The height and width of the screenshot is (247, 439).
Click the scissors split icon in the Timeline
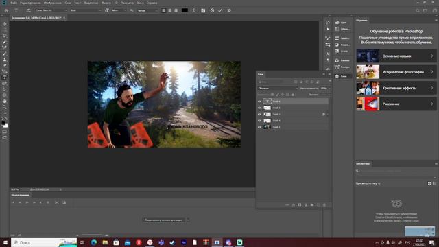click(x=56, y=202)
